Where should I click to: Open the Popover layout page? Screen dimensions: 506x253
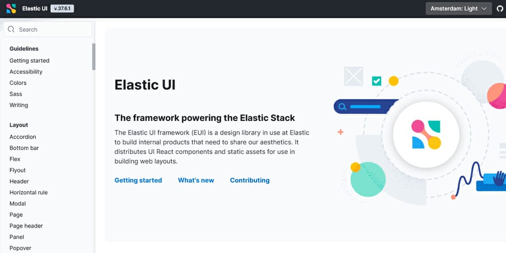(x=20, y=248)
